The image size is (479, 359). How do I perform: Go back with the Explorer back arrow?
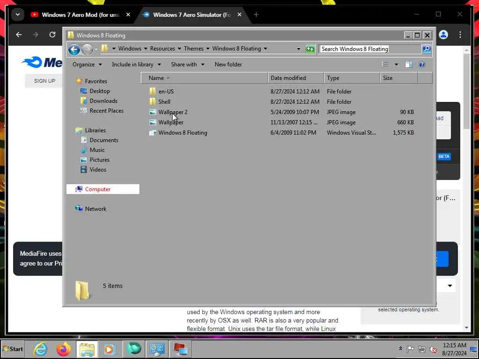point(74,49)
